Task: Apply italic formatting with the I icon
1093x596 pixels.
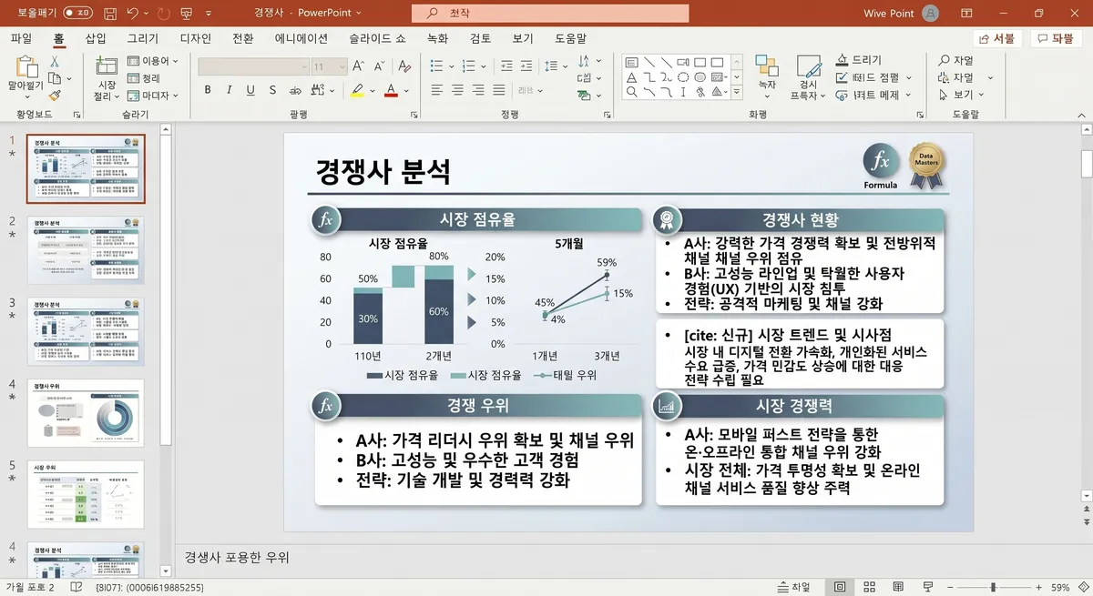Action: [228, 90]
